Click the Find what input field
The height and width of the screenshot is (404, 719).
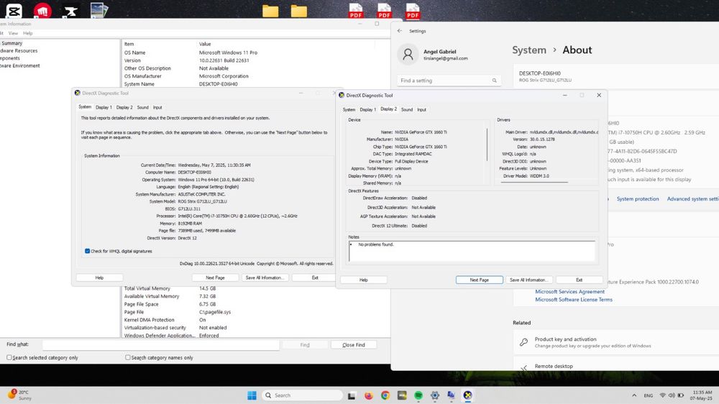161,345
